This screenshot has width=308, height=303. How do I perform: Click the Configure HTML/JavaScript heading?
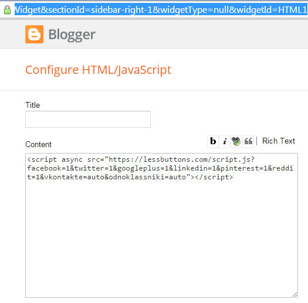[98, 70]
